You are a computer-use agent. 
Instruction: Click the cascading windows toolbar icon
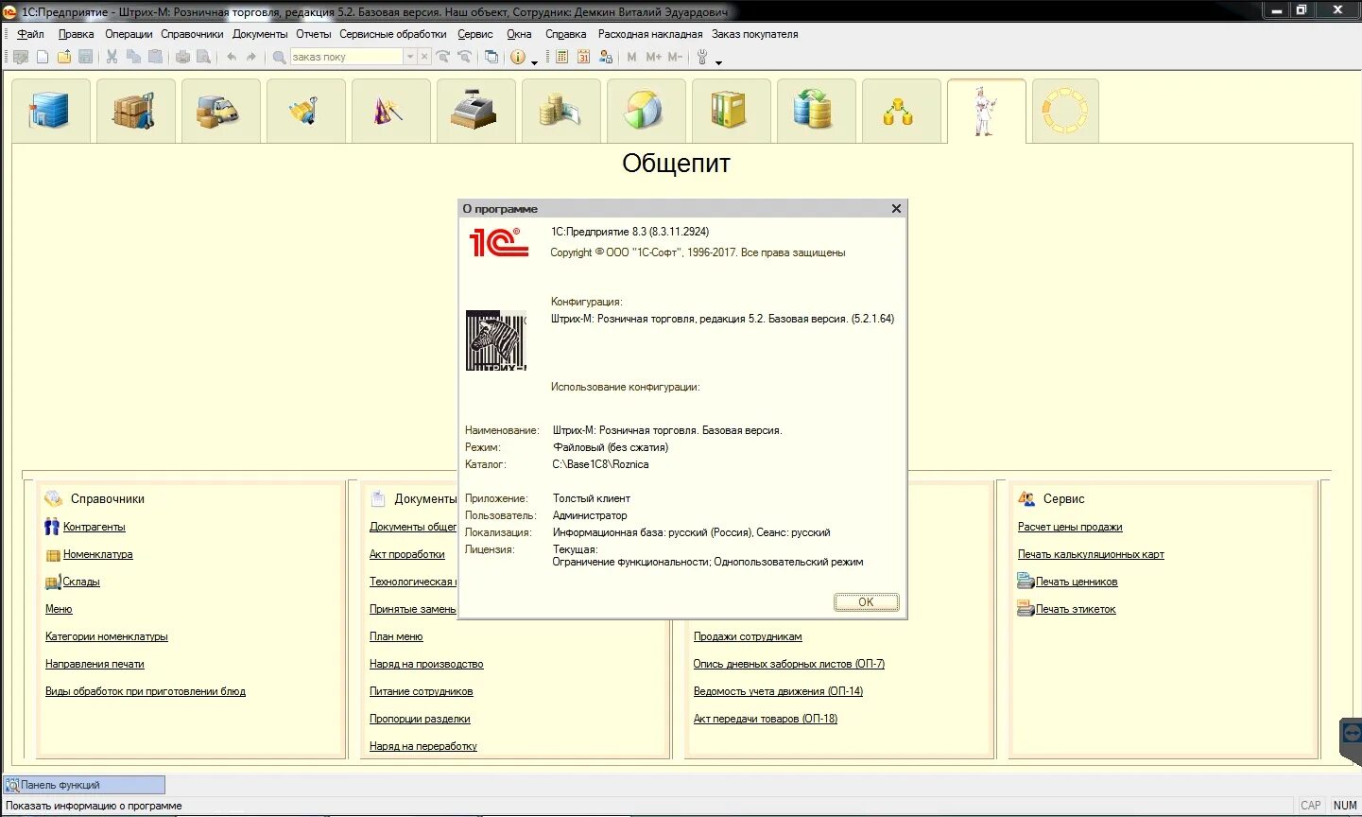491,57
